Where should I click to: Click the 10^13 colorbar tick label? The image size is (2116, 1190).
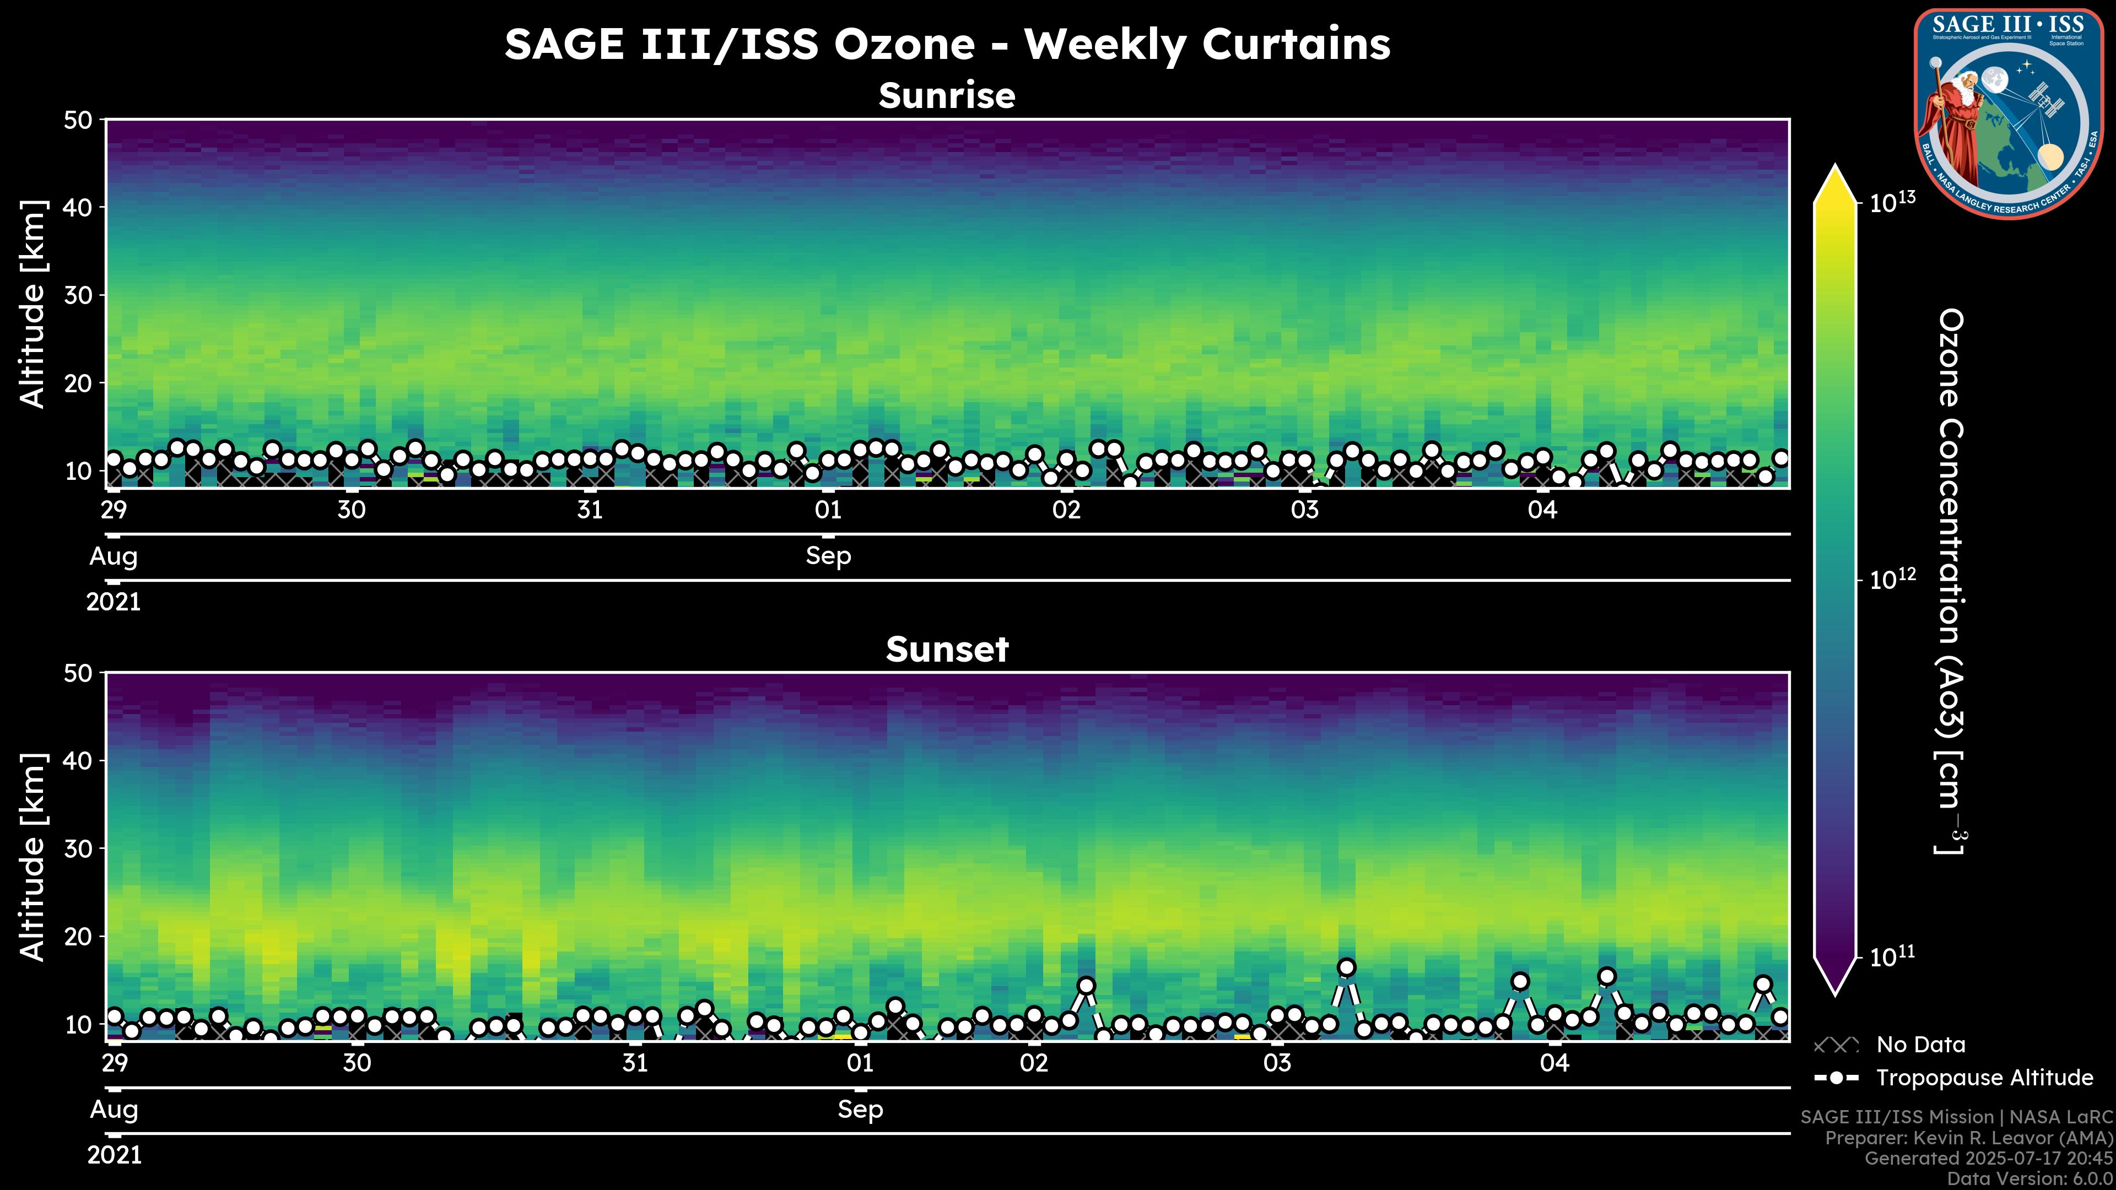1892,203
